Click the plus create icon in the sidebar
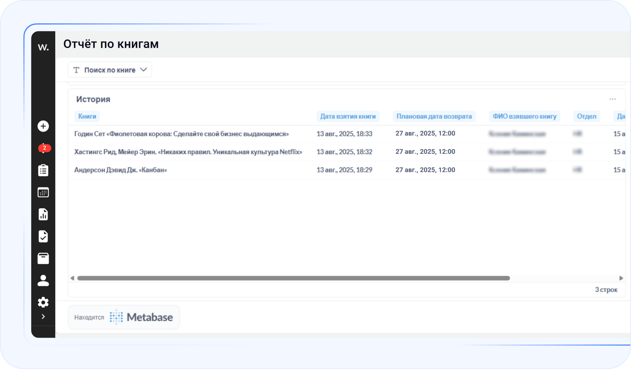 tap(43, 126)
